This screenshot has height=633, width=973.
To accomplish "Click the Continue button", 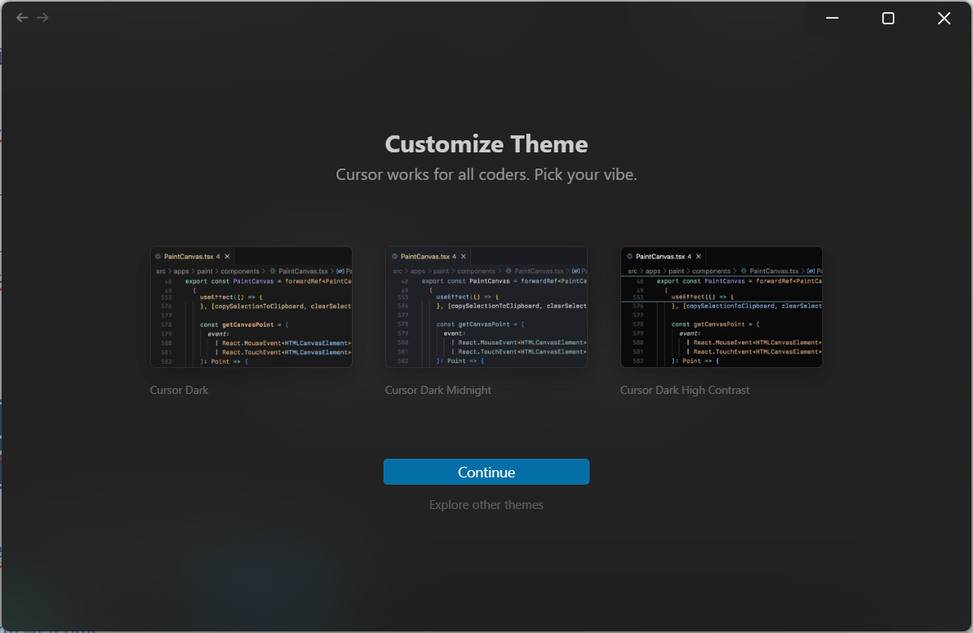I will [486, 472].
